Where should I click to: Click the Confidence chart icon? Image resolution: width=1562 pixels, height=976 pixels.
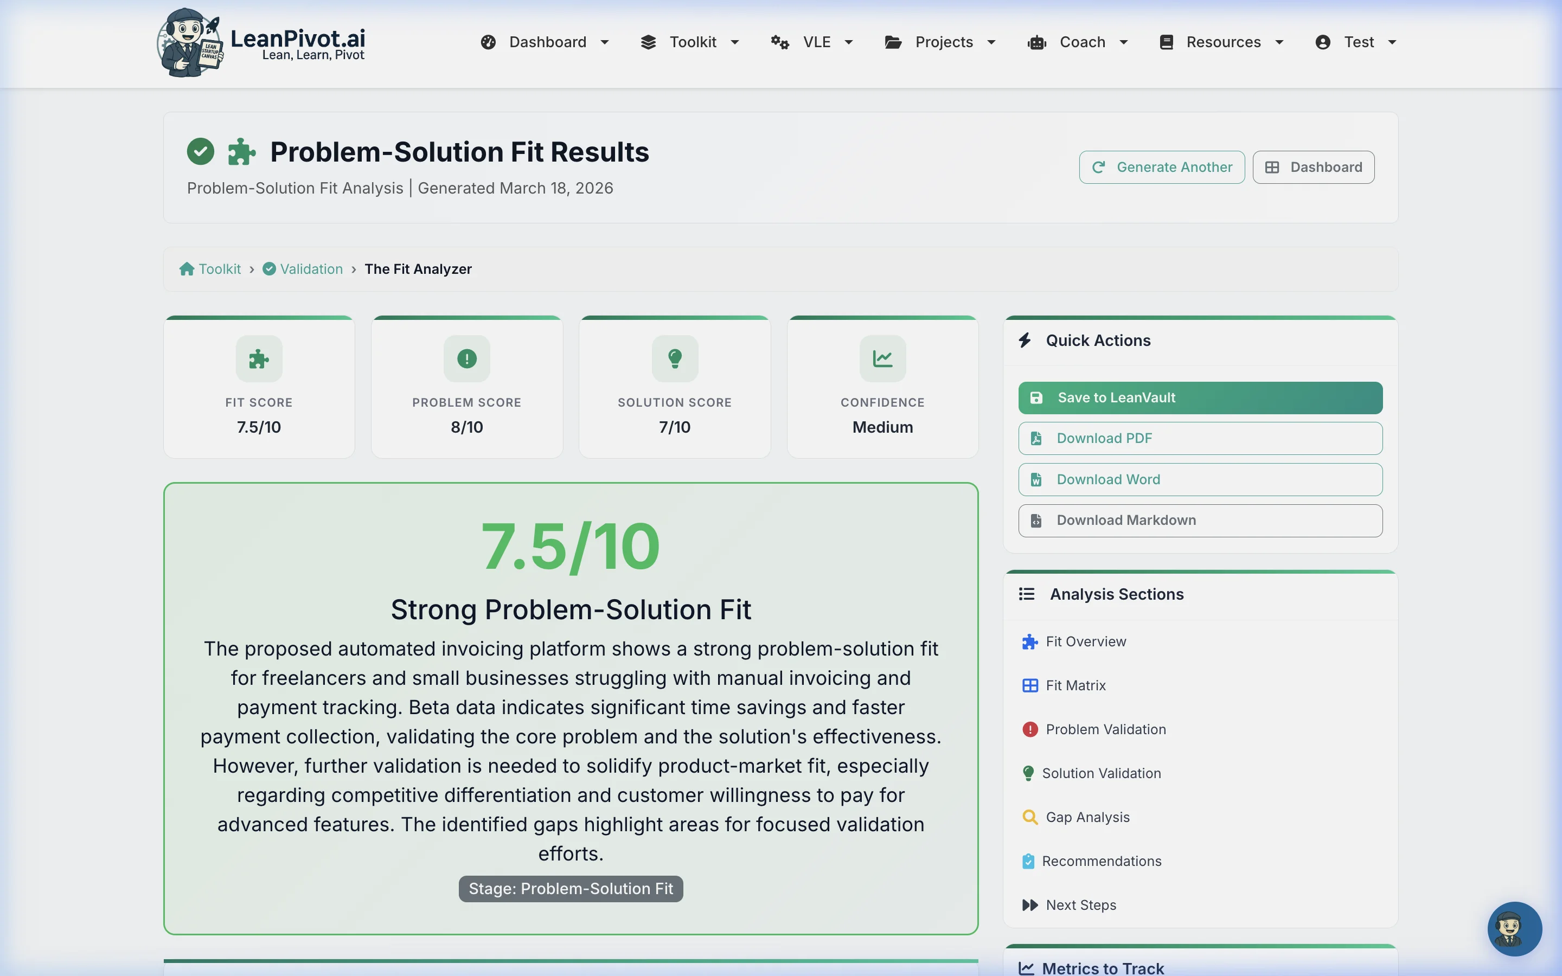[x=882, y=359]
